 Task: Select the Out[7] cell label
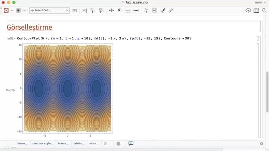click(11, 90)
